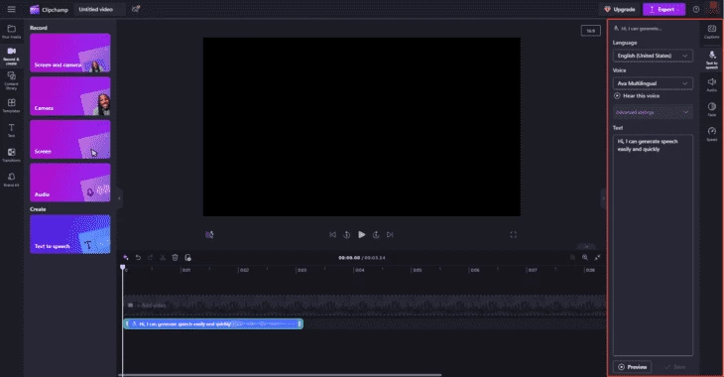Image resolution: width=724 pixels, height=377 pixels.
Task: Click the Preview button in speech panel
Action: [632, 367]
